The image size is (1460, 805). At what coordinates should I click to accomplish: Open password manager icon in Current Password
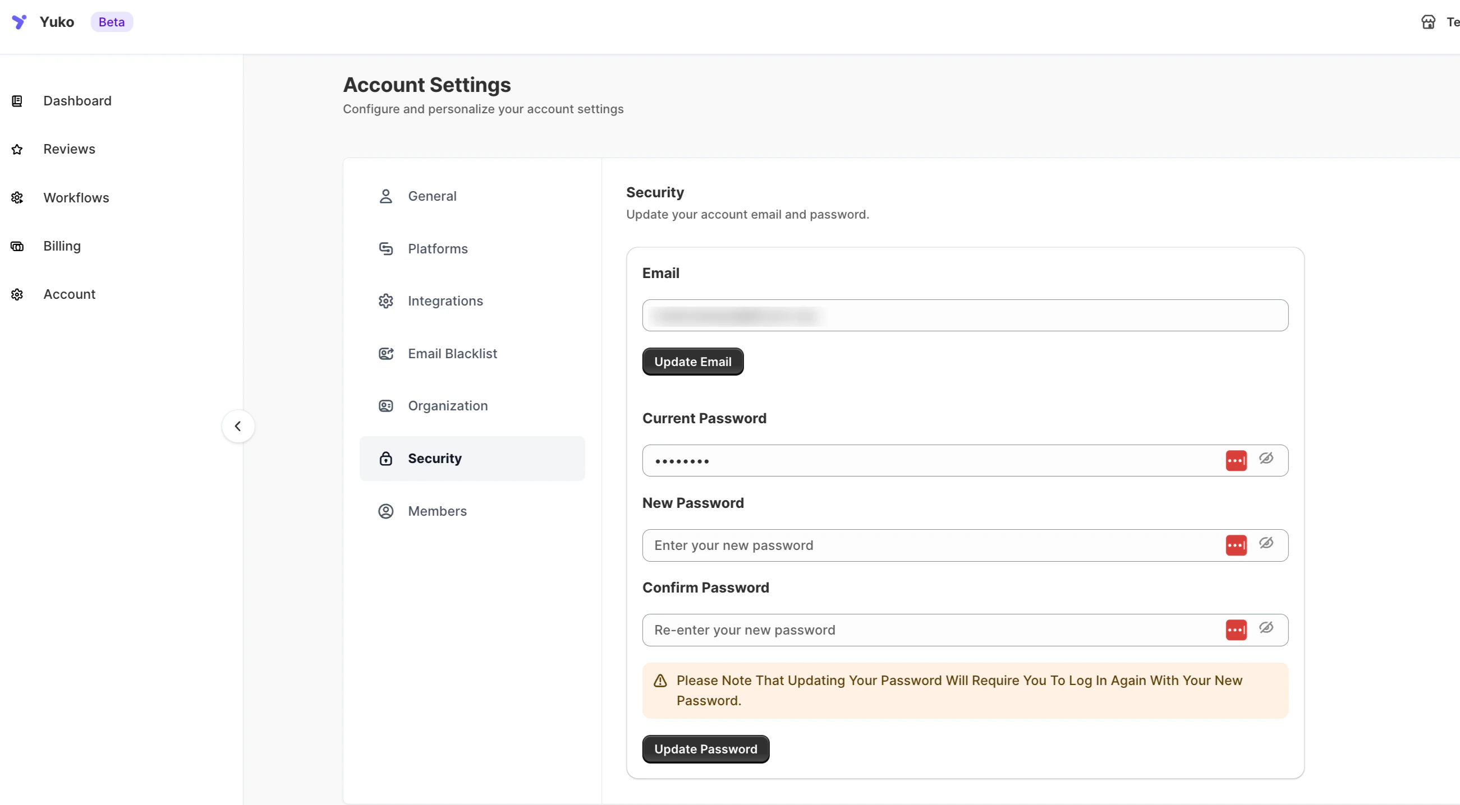pos(1236,460)
